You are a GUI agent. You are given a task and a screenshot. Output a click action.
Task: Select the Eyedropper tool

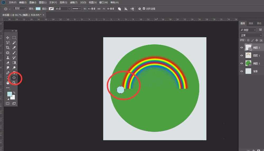point(14,48)
